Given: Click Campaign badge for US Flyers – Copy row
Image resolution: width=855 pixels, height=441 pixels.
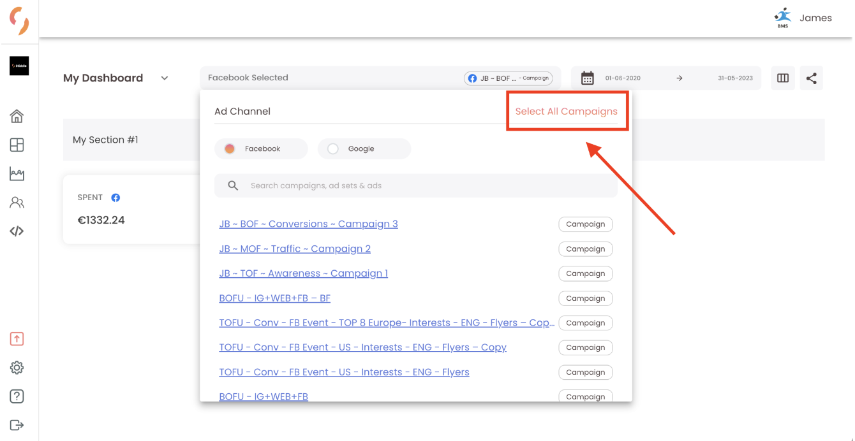Looking at the screenshot, I should pos(586,347).
